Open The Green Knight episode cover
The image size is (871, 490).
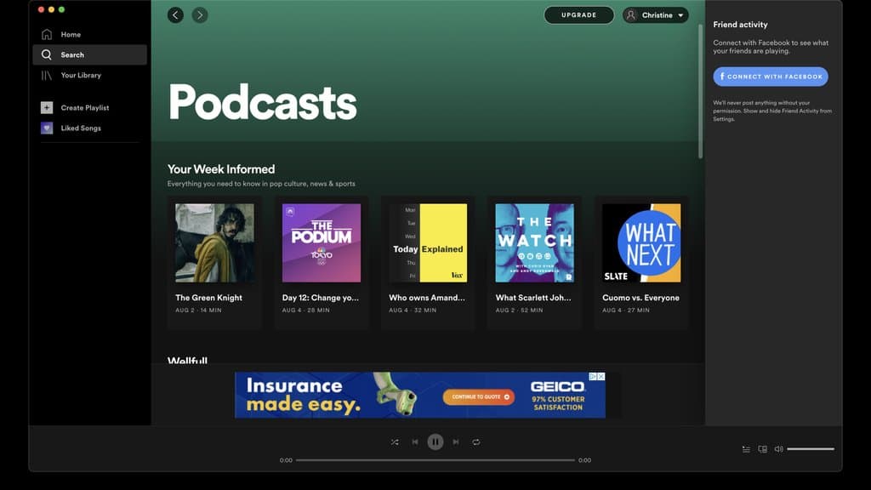pos(215,242)
